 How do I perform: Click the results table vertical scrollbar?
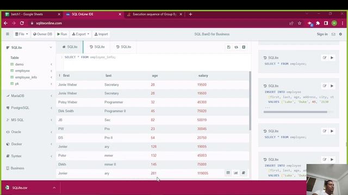[x=250, y=101]
